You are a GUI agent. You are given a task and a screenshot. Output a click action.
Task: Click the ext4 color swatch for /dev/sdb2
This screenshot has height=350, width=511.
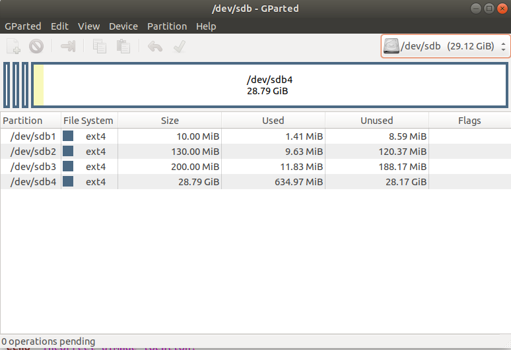[x=68, y=151]
